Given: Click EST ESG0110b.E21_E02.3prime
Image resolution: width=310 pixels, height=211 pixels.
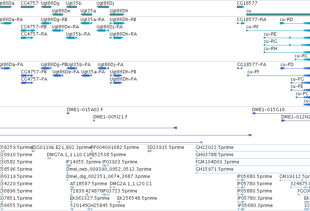Looking at the screenshot, I should [x=34, y=151].
